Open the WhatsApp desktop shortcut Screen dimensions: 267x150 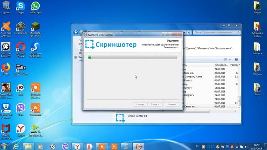pos(35,7)
